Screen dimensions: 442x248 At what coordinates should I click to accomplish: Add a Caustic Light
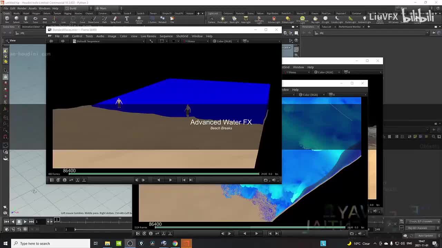click(337, 20)
